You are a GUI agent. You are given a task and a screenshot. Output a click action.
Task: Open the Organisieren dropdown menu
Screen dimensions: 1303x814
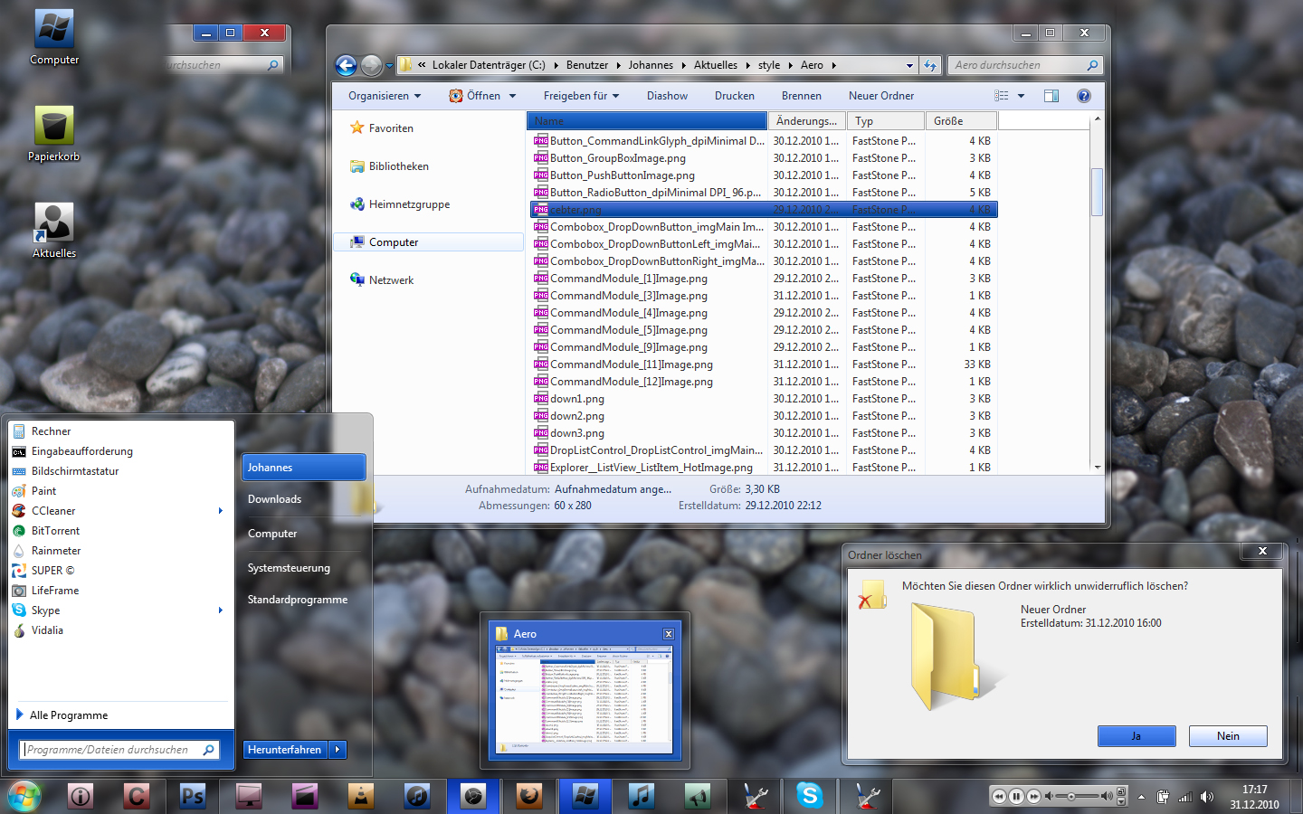click(x=385, y=96)
